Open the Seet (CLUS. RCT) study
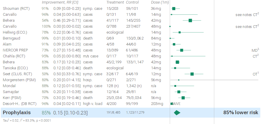 pos(17,74)
